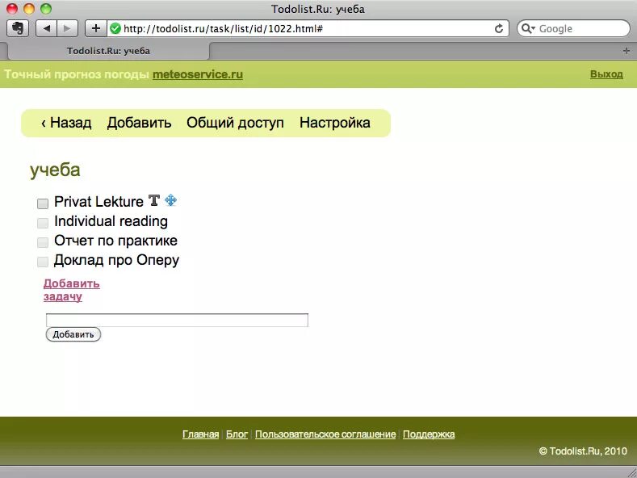Open the Общий доступ menu item
Screen dimensions: 637x478
click(x=235, y=123)
